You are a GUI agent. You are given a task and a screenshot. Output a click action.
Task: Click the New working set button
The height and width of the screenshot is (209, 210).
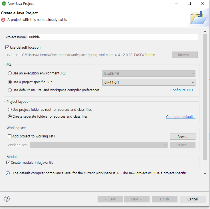pyautogui.click(x=182, y=136)
